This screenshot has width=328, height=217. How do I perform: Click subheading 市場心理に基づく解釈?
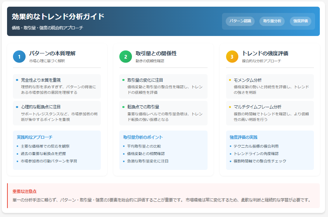pyautogui.click(x=47, y=61)
